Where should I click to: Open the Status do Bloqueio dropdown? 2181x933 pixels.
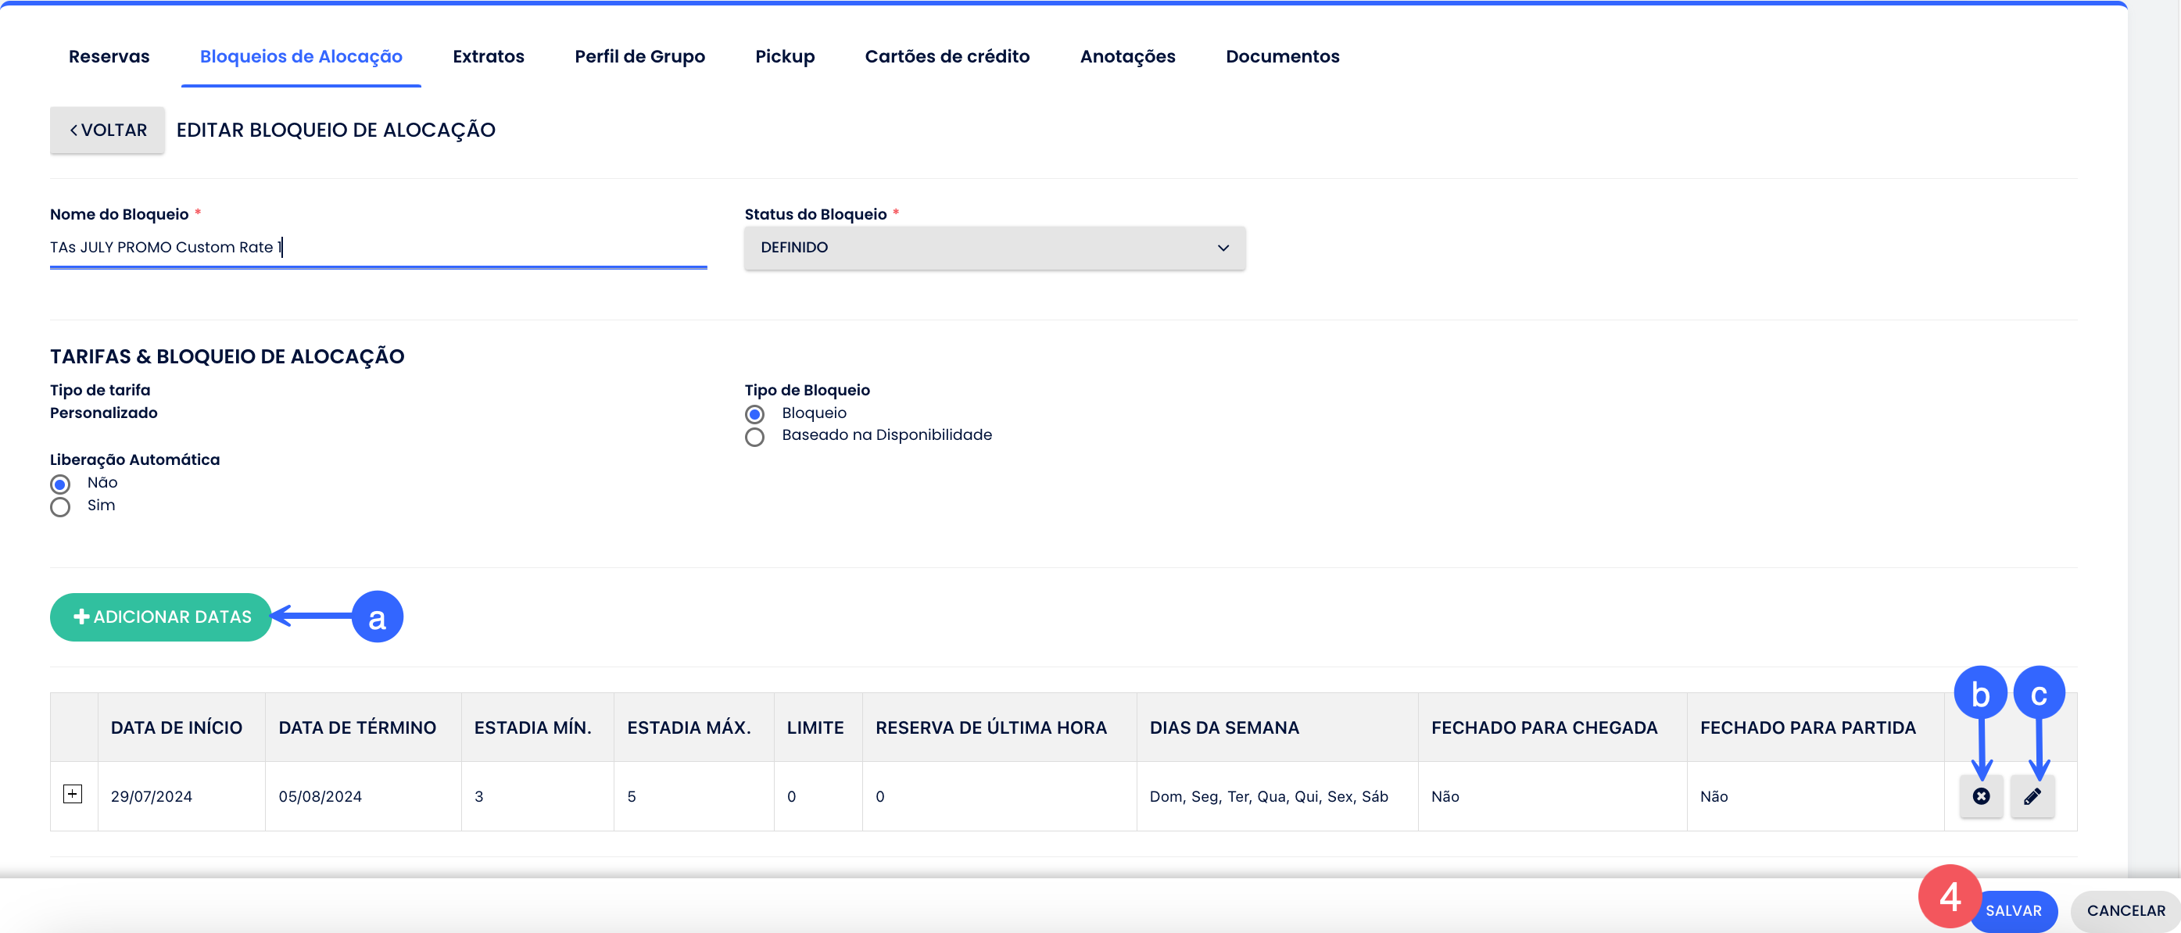[994, 247]
